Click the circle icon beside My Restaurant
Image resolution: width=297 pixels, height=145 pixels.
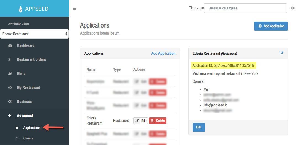click(x=10, y=87)
